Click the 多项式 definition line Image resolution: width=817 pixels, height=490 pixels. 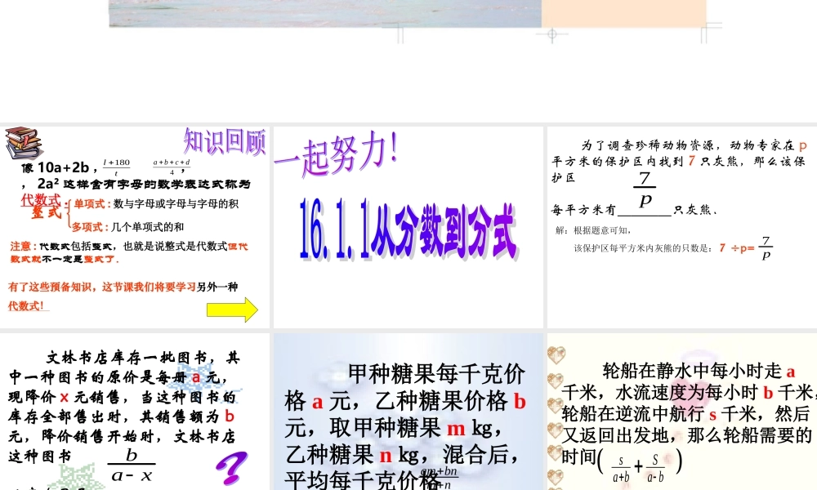pyautogui.click(x=127, y=227)
